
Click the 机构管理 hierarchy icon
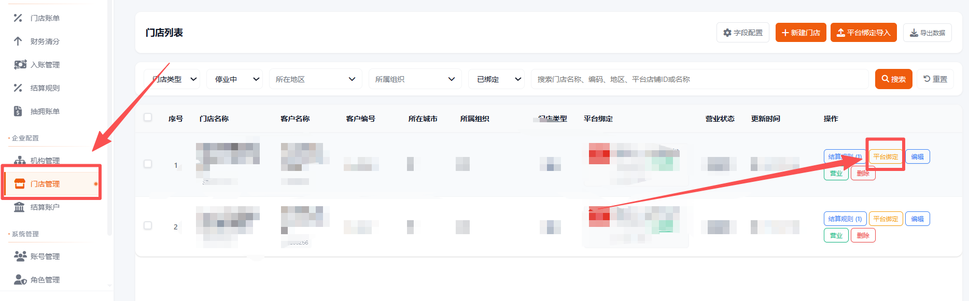pyautogui.click(x=20, y=160)
